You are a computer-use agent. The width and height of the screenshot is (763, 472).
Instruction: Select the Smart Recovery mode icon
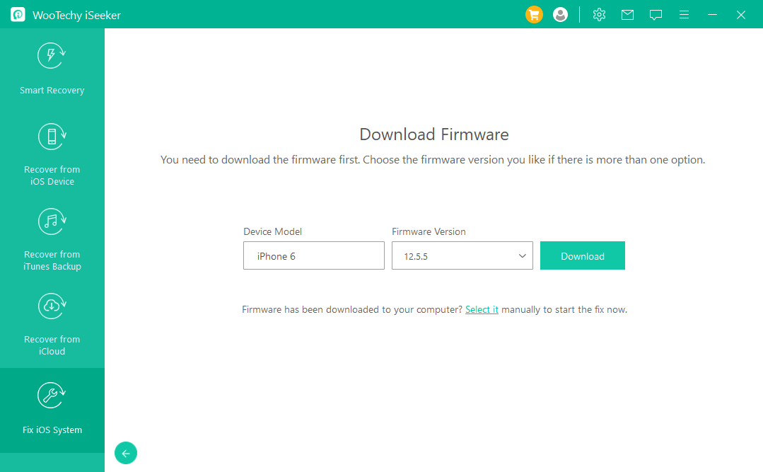52,57
